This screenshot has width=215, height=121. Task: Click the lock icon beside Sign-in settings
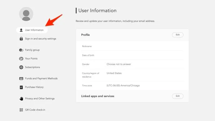pyautogui.click(x=21, y=39)
